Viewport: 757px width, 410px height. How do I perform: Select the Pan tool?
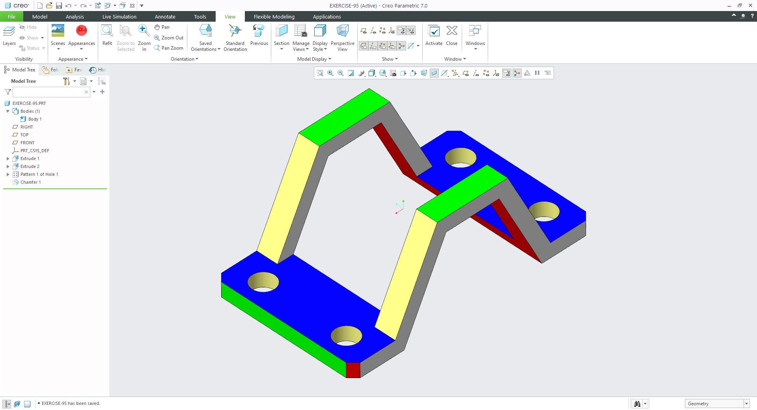point(162,27)
